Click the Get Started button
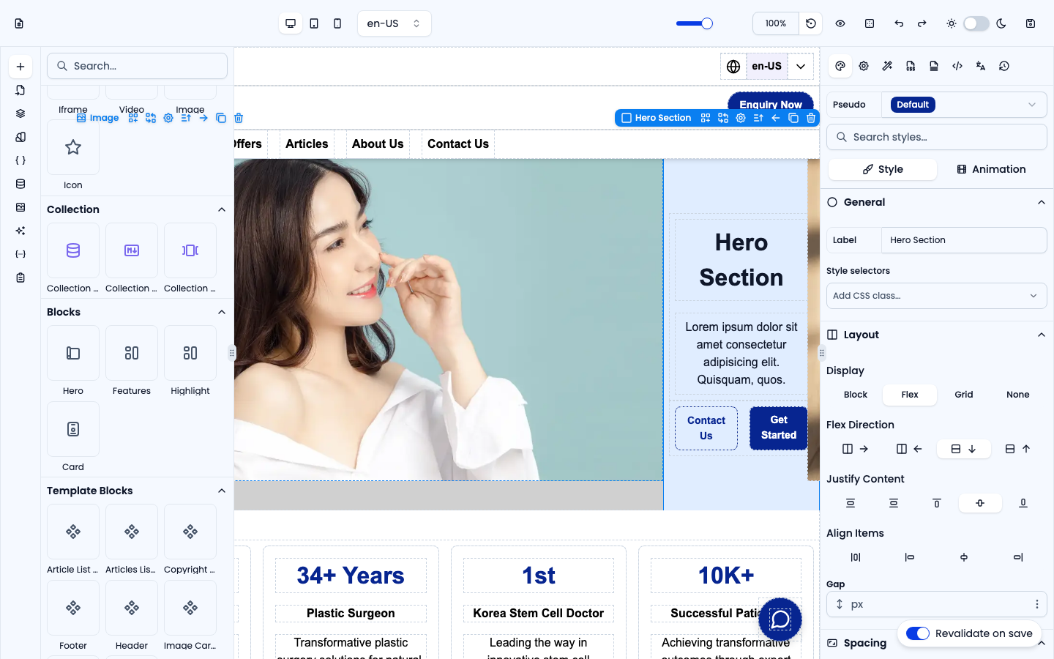 coord(779,428)
